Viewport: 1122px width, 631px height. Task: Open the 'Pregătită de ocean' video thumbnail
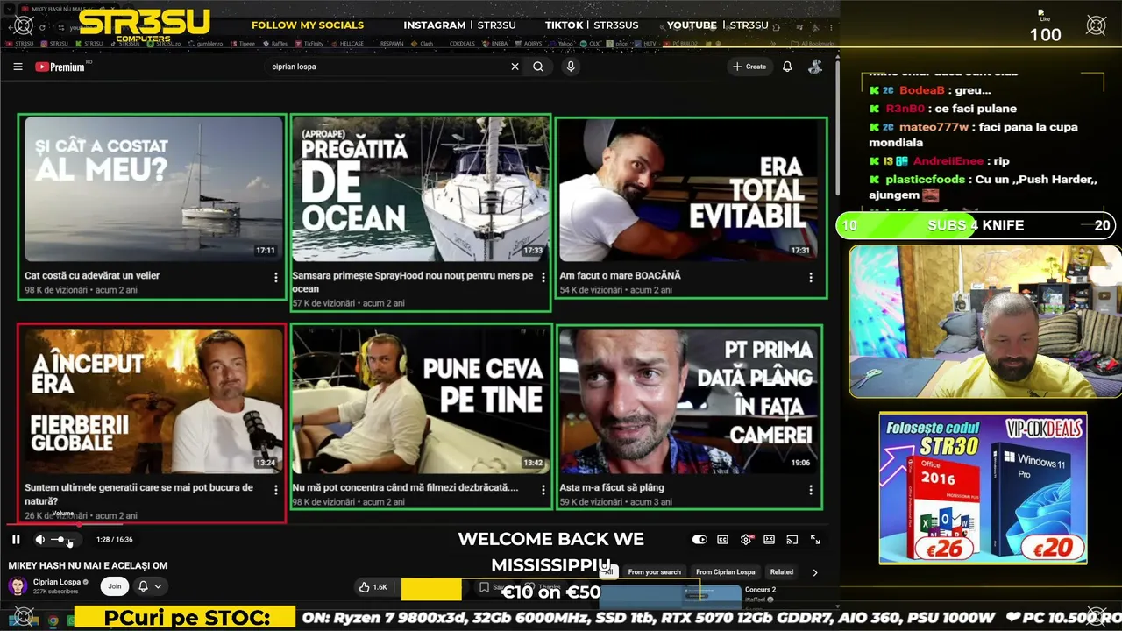tap(420, 188)
